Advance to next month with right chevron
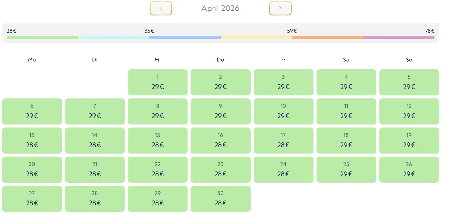This screenshot has height=219, width=461. click(280, 8)
